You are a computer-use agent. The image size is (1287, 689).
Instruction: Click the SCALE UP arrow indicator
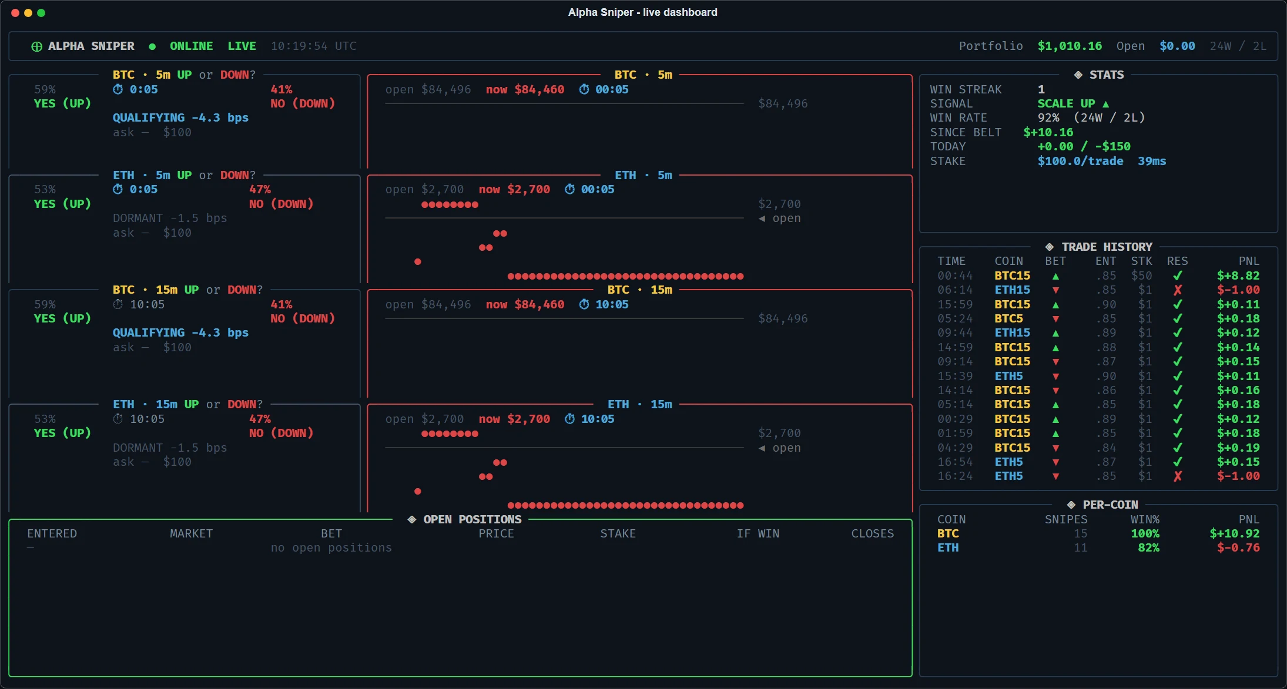tap(1106, 104)
